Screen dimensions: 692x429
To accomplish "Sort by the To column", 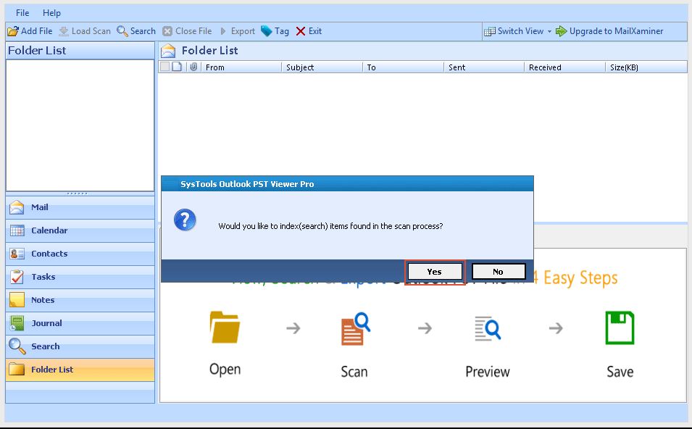I will [x=403, y=67].
